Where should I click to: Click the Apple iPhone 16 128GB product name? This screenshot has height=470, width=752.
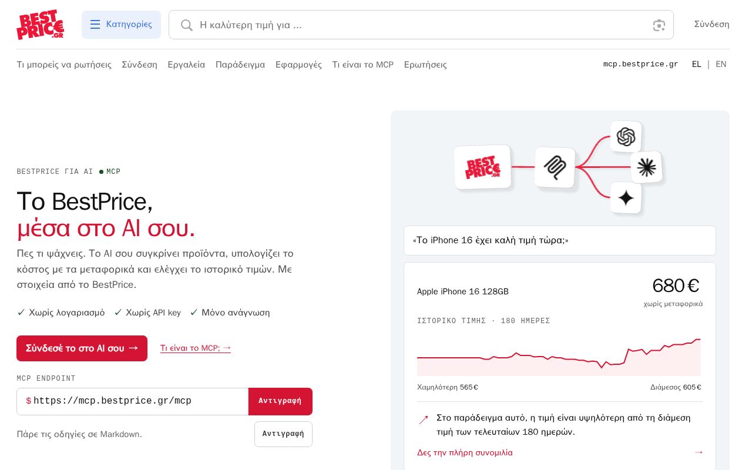[463, 291]
